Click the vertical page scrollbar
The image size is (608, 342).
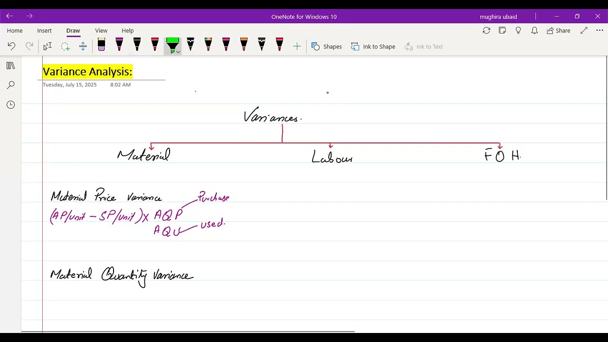click(x=607, y=128)
